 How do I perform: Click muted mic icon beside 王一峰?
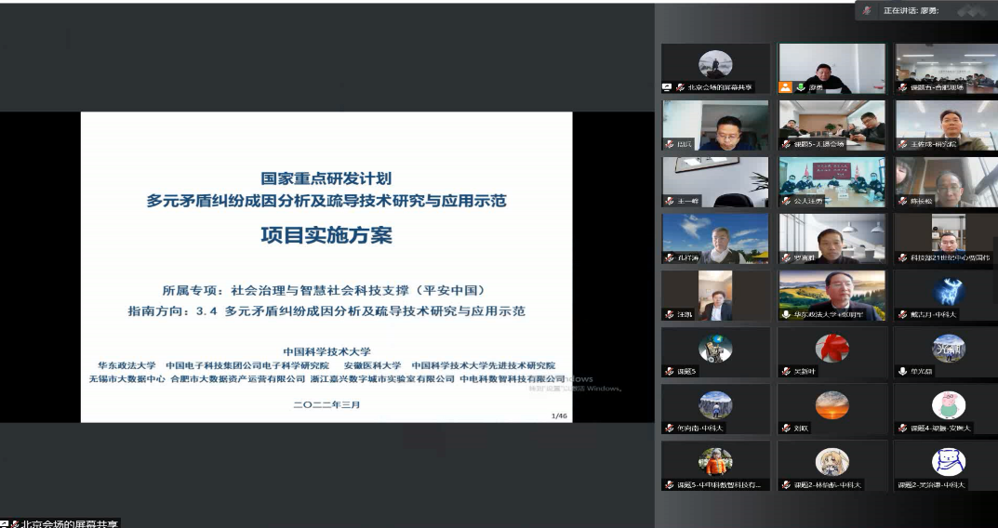[x=669, y=201]
